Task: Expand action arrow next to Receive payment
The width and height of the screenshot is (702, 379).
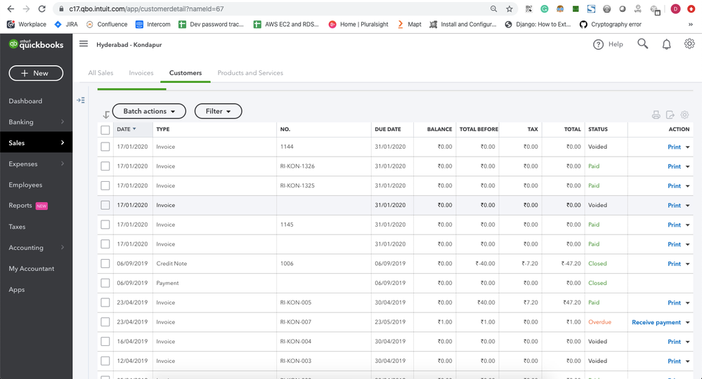Action: pos(688,323)
